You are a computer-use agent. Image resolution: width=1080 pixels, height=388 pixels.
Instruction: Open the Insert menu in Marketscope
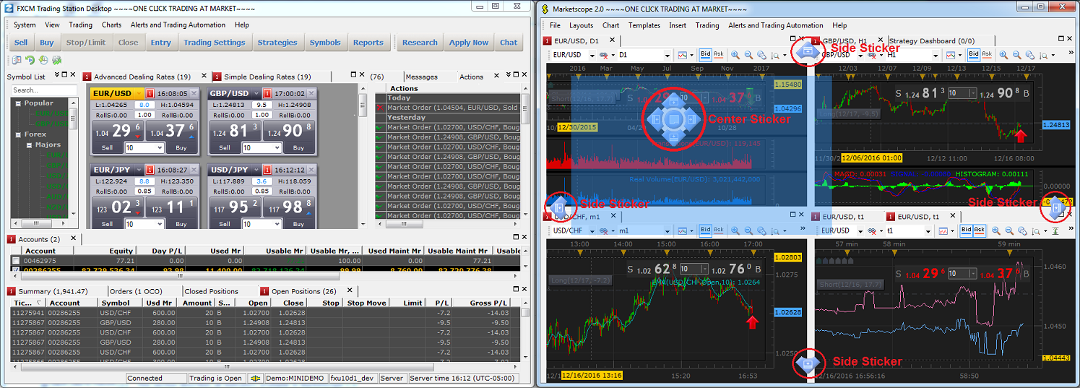(678, 25)
